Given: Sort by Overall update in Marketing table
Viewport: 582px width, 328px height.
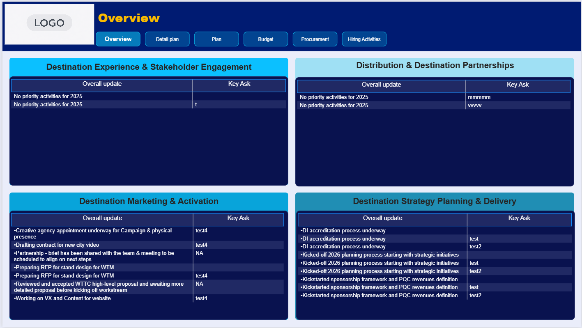Looking at the screenshot, I should click(102, 218).
